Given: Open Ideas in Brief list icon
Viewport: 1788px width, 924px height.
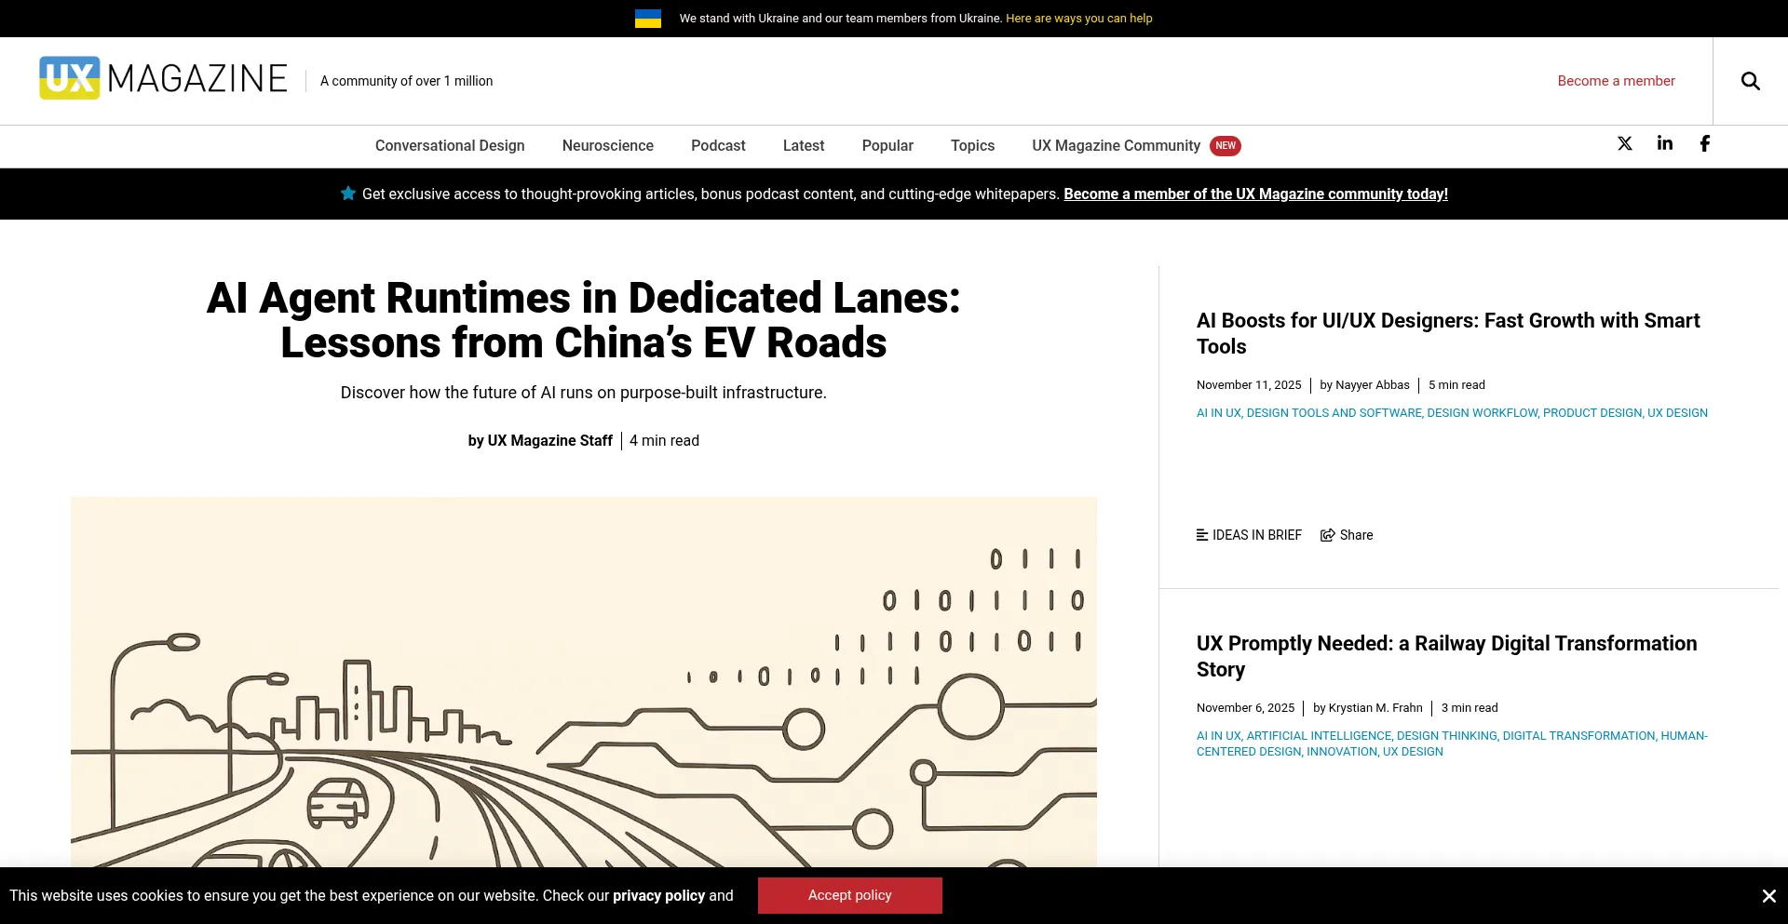Looking at the screenshot, I should point(1202,535).
